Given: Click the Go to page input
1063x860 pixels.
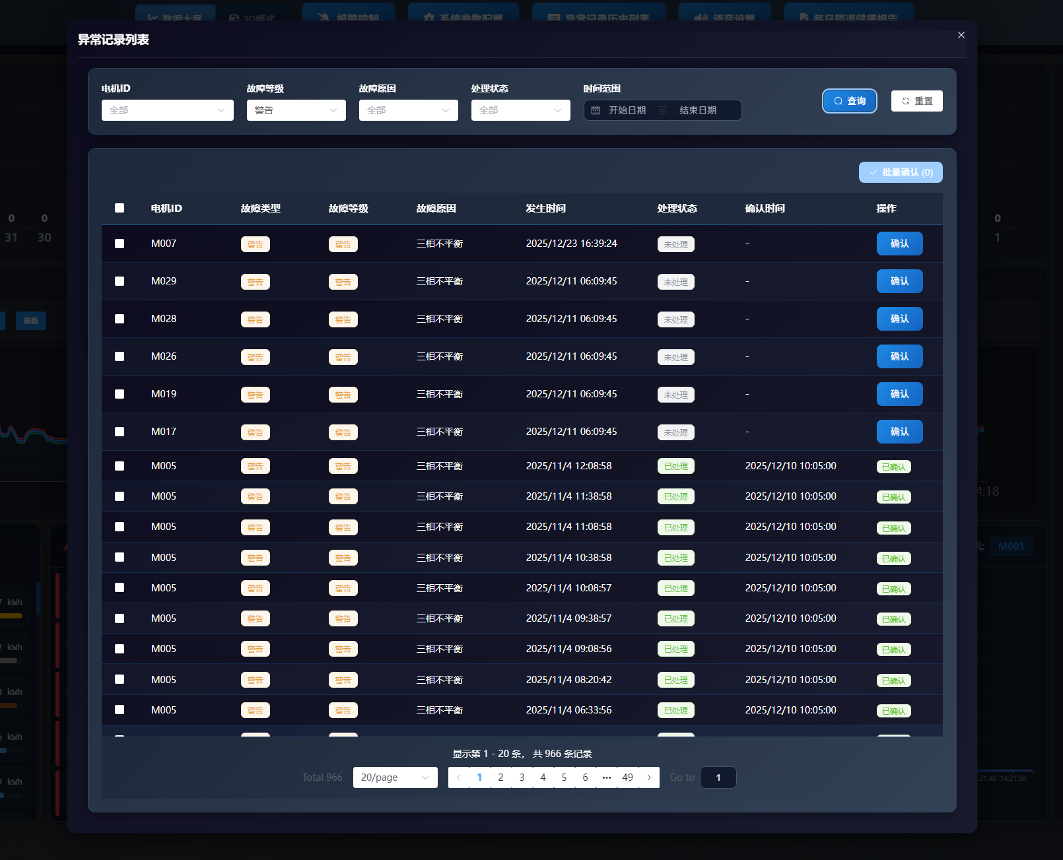Looking at the screenshot, I should 718,777.
